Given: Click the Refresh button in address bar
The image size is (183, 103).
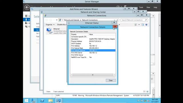Looking at the screenshot, I should pyautogui.click(x=118, y=20).
